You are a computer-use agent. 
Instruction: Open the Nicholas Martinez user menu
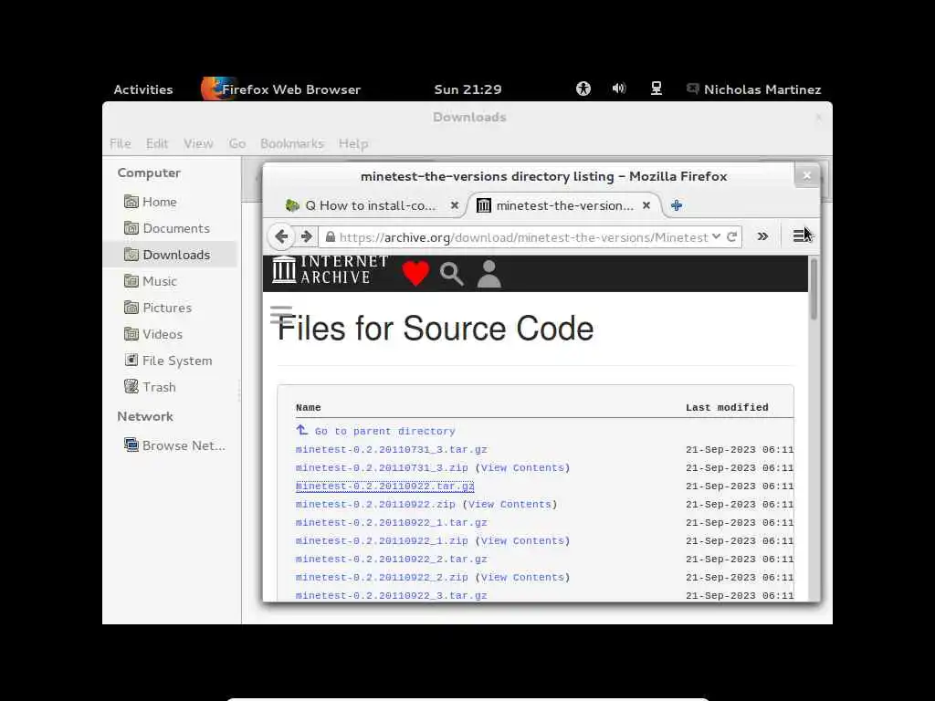tap(753, 89)
